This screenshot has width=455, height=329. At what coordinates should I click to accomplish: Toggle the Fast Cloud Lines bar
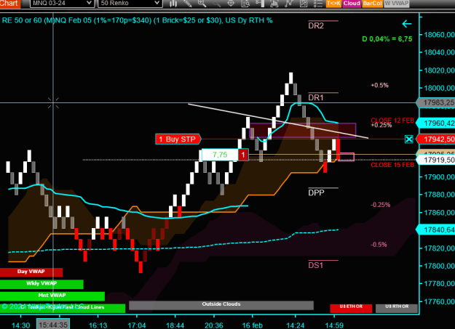pyautogui.click(x=63, y=308)
